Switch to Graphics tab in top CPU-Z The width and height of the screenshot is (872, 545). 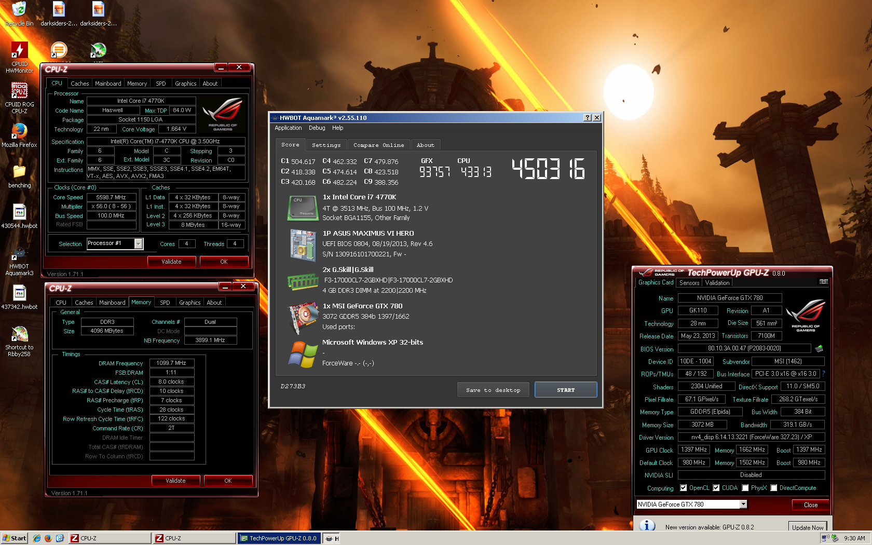click(185, 84)
